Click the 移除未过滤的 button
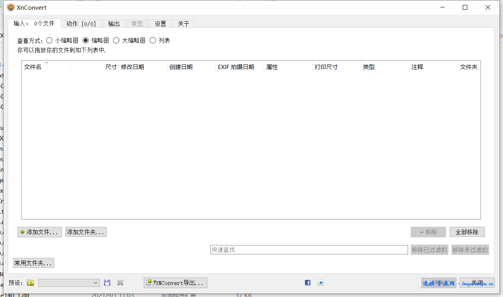Image resolution: width=503 pixels, height=297 pixels. point(470,250)
